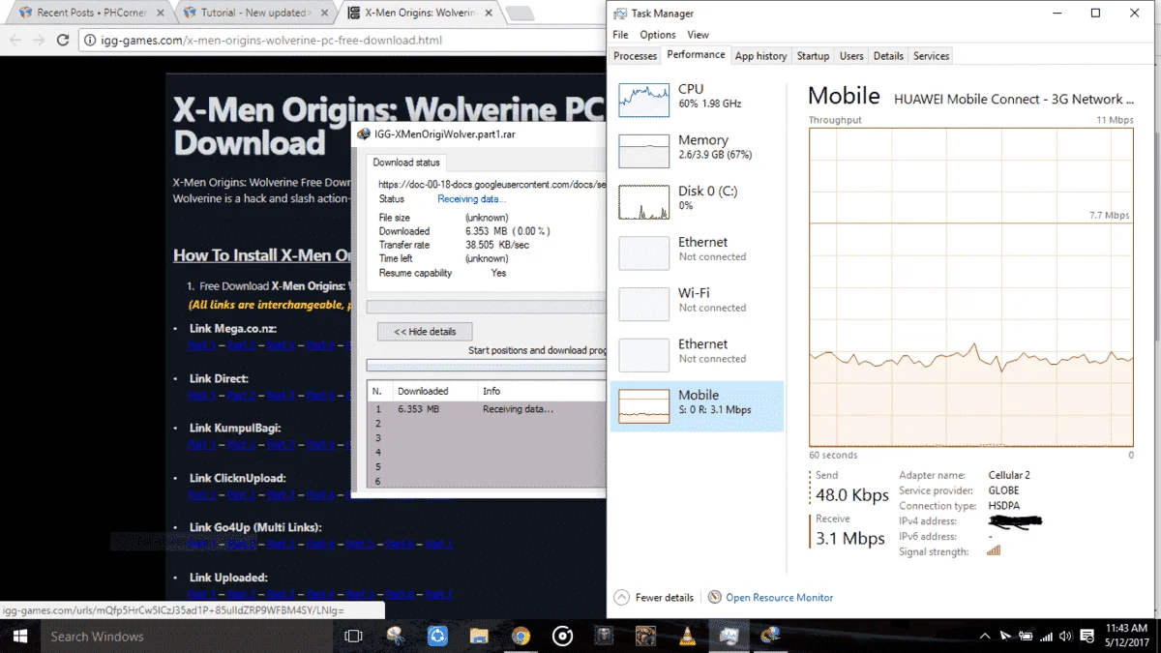Click the Task Manager title bar icon
Viewport: 1161px width, 653px height.
click(619, 14)
